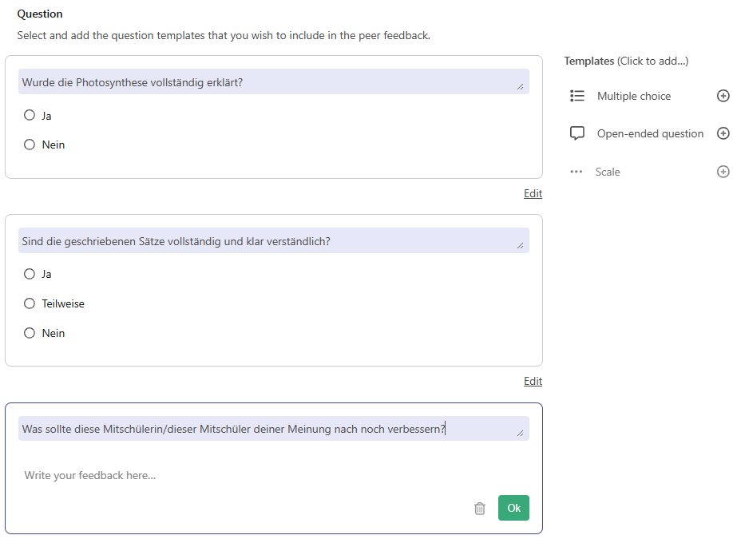Screen dimensions: 733x539
Task: Open Edit link for Sätze question
Action: click(x=533, y=381)
